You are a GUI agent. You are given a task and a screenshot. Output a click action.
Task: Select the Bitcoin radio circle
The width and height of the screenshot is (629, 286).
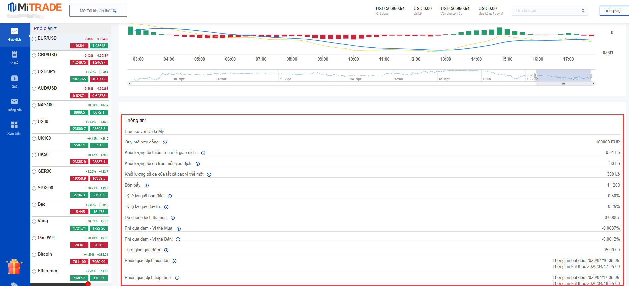point(34,255)
